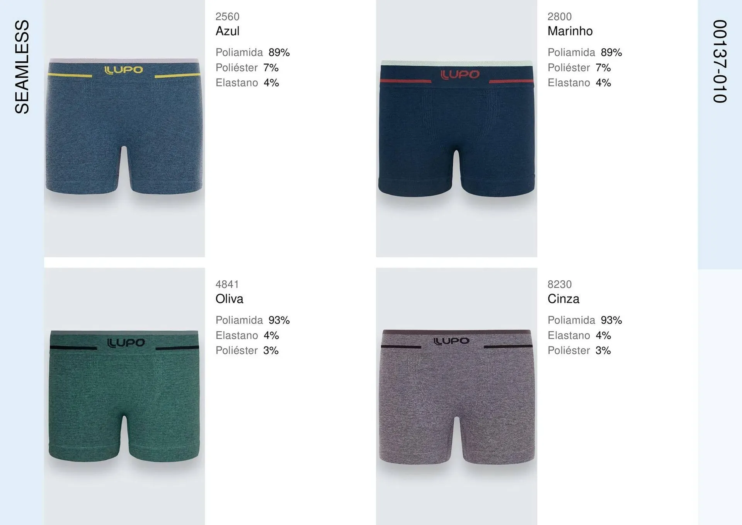Image resolution: width=742 pixels, height=525 pixels.
Task: Click the Marinho color name
Action: pyautogui.click(x=570, y=31)
